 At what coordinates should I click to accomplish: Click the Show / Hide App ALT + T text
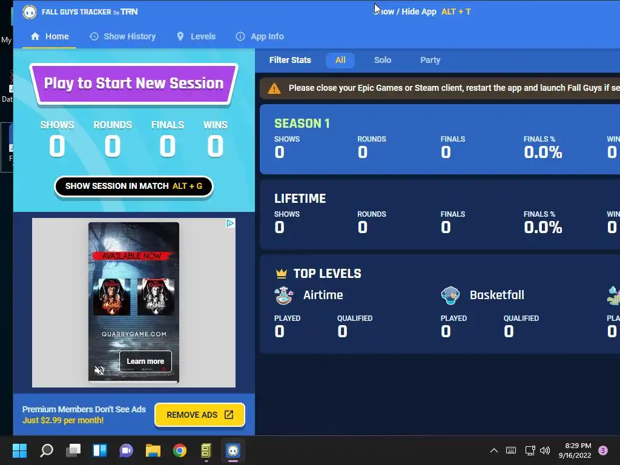click(x=422, y=12)
